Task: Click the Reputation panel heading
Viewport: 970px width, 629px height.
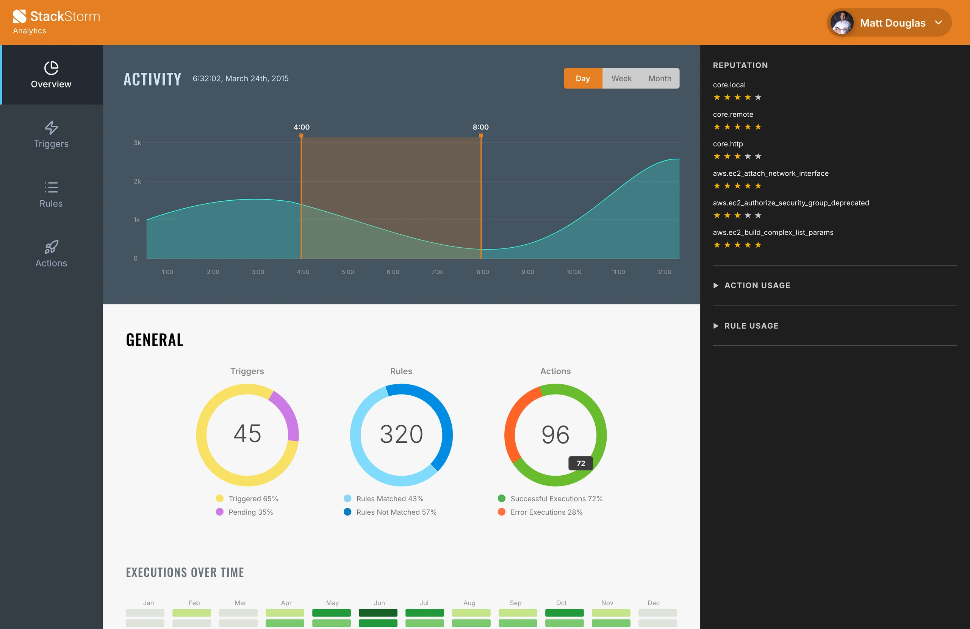Action: tap(740, 65)
